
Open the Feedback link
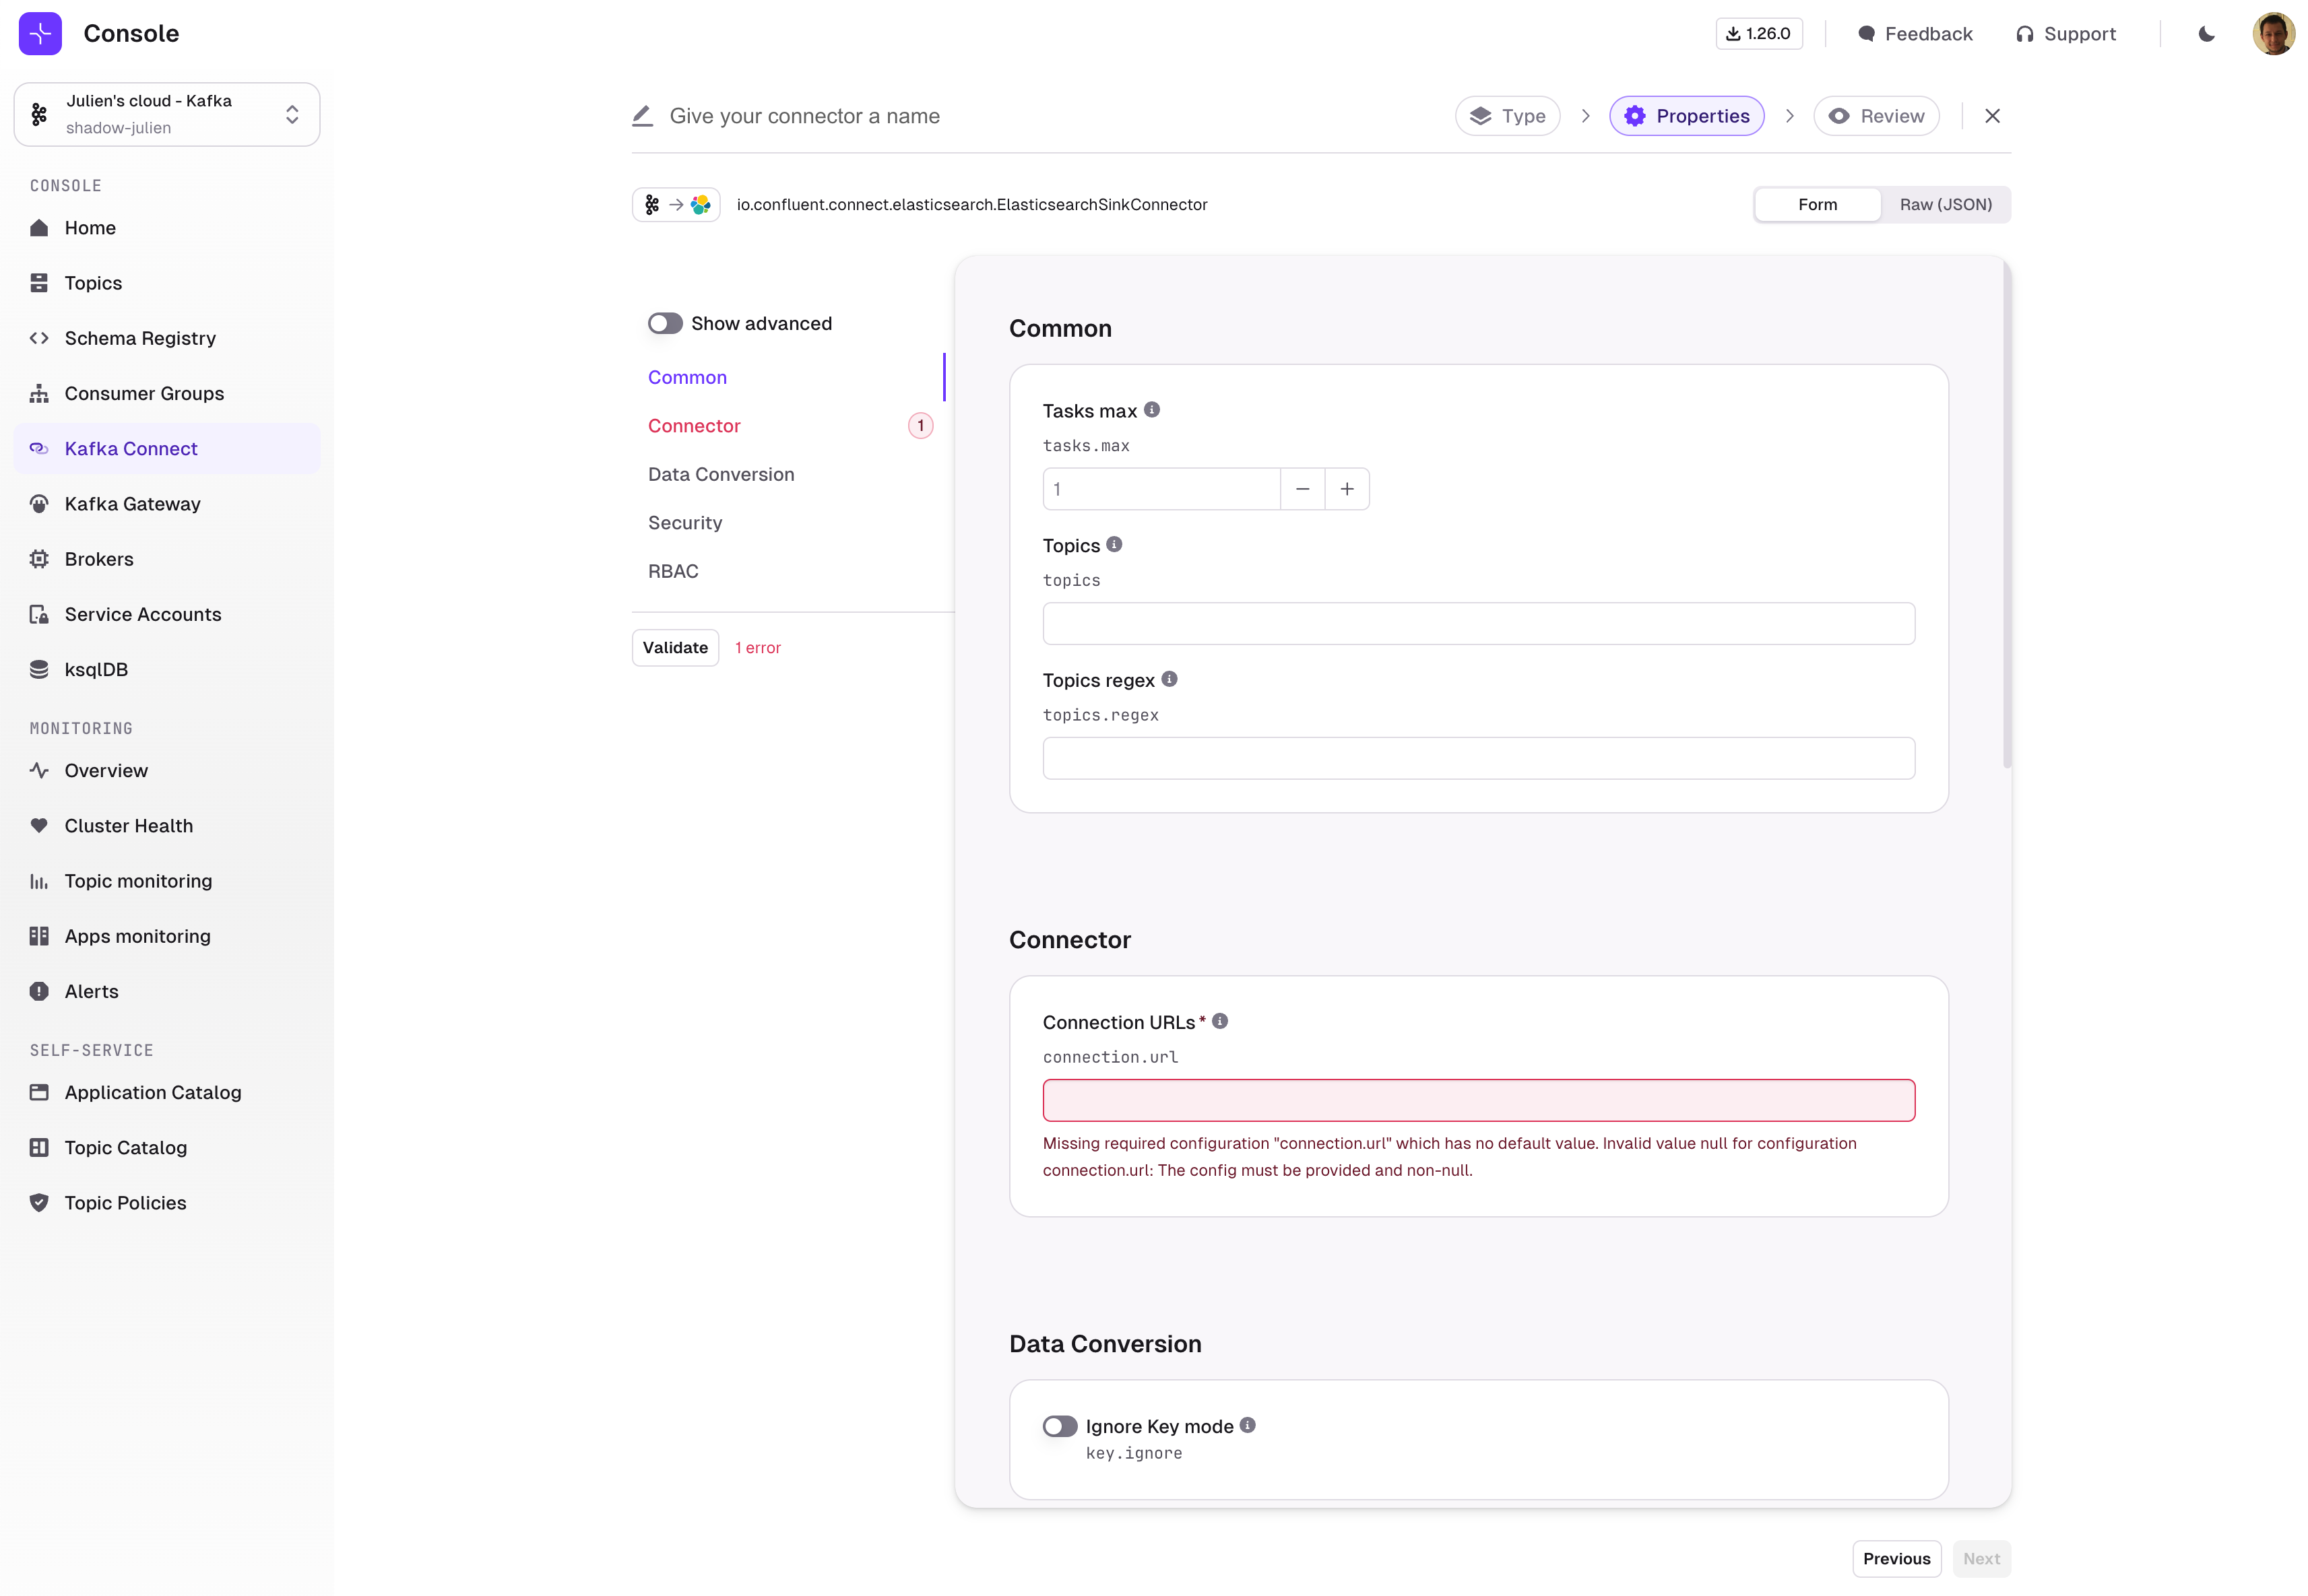[x=1915, y=34]
